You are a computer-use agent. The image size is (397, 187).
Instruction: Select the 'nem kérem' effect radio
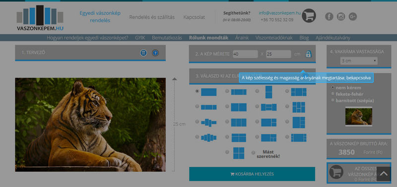pos(332,88)
